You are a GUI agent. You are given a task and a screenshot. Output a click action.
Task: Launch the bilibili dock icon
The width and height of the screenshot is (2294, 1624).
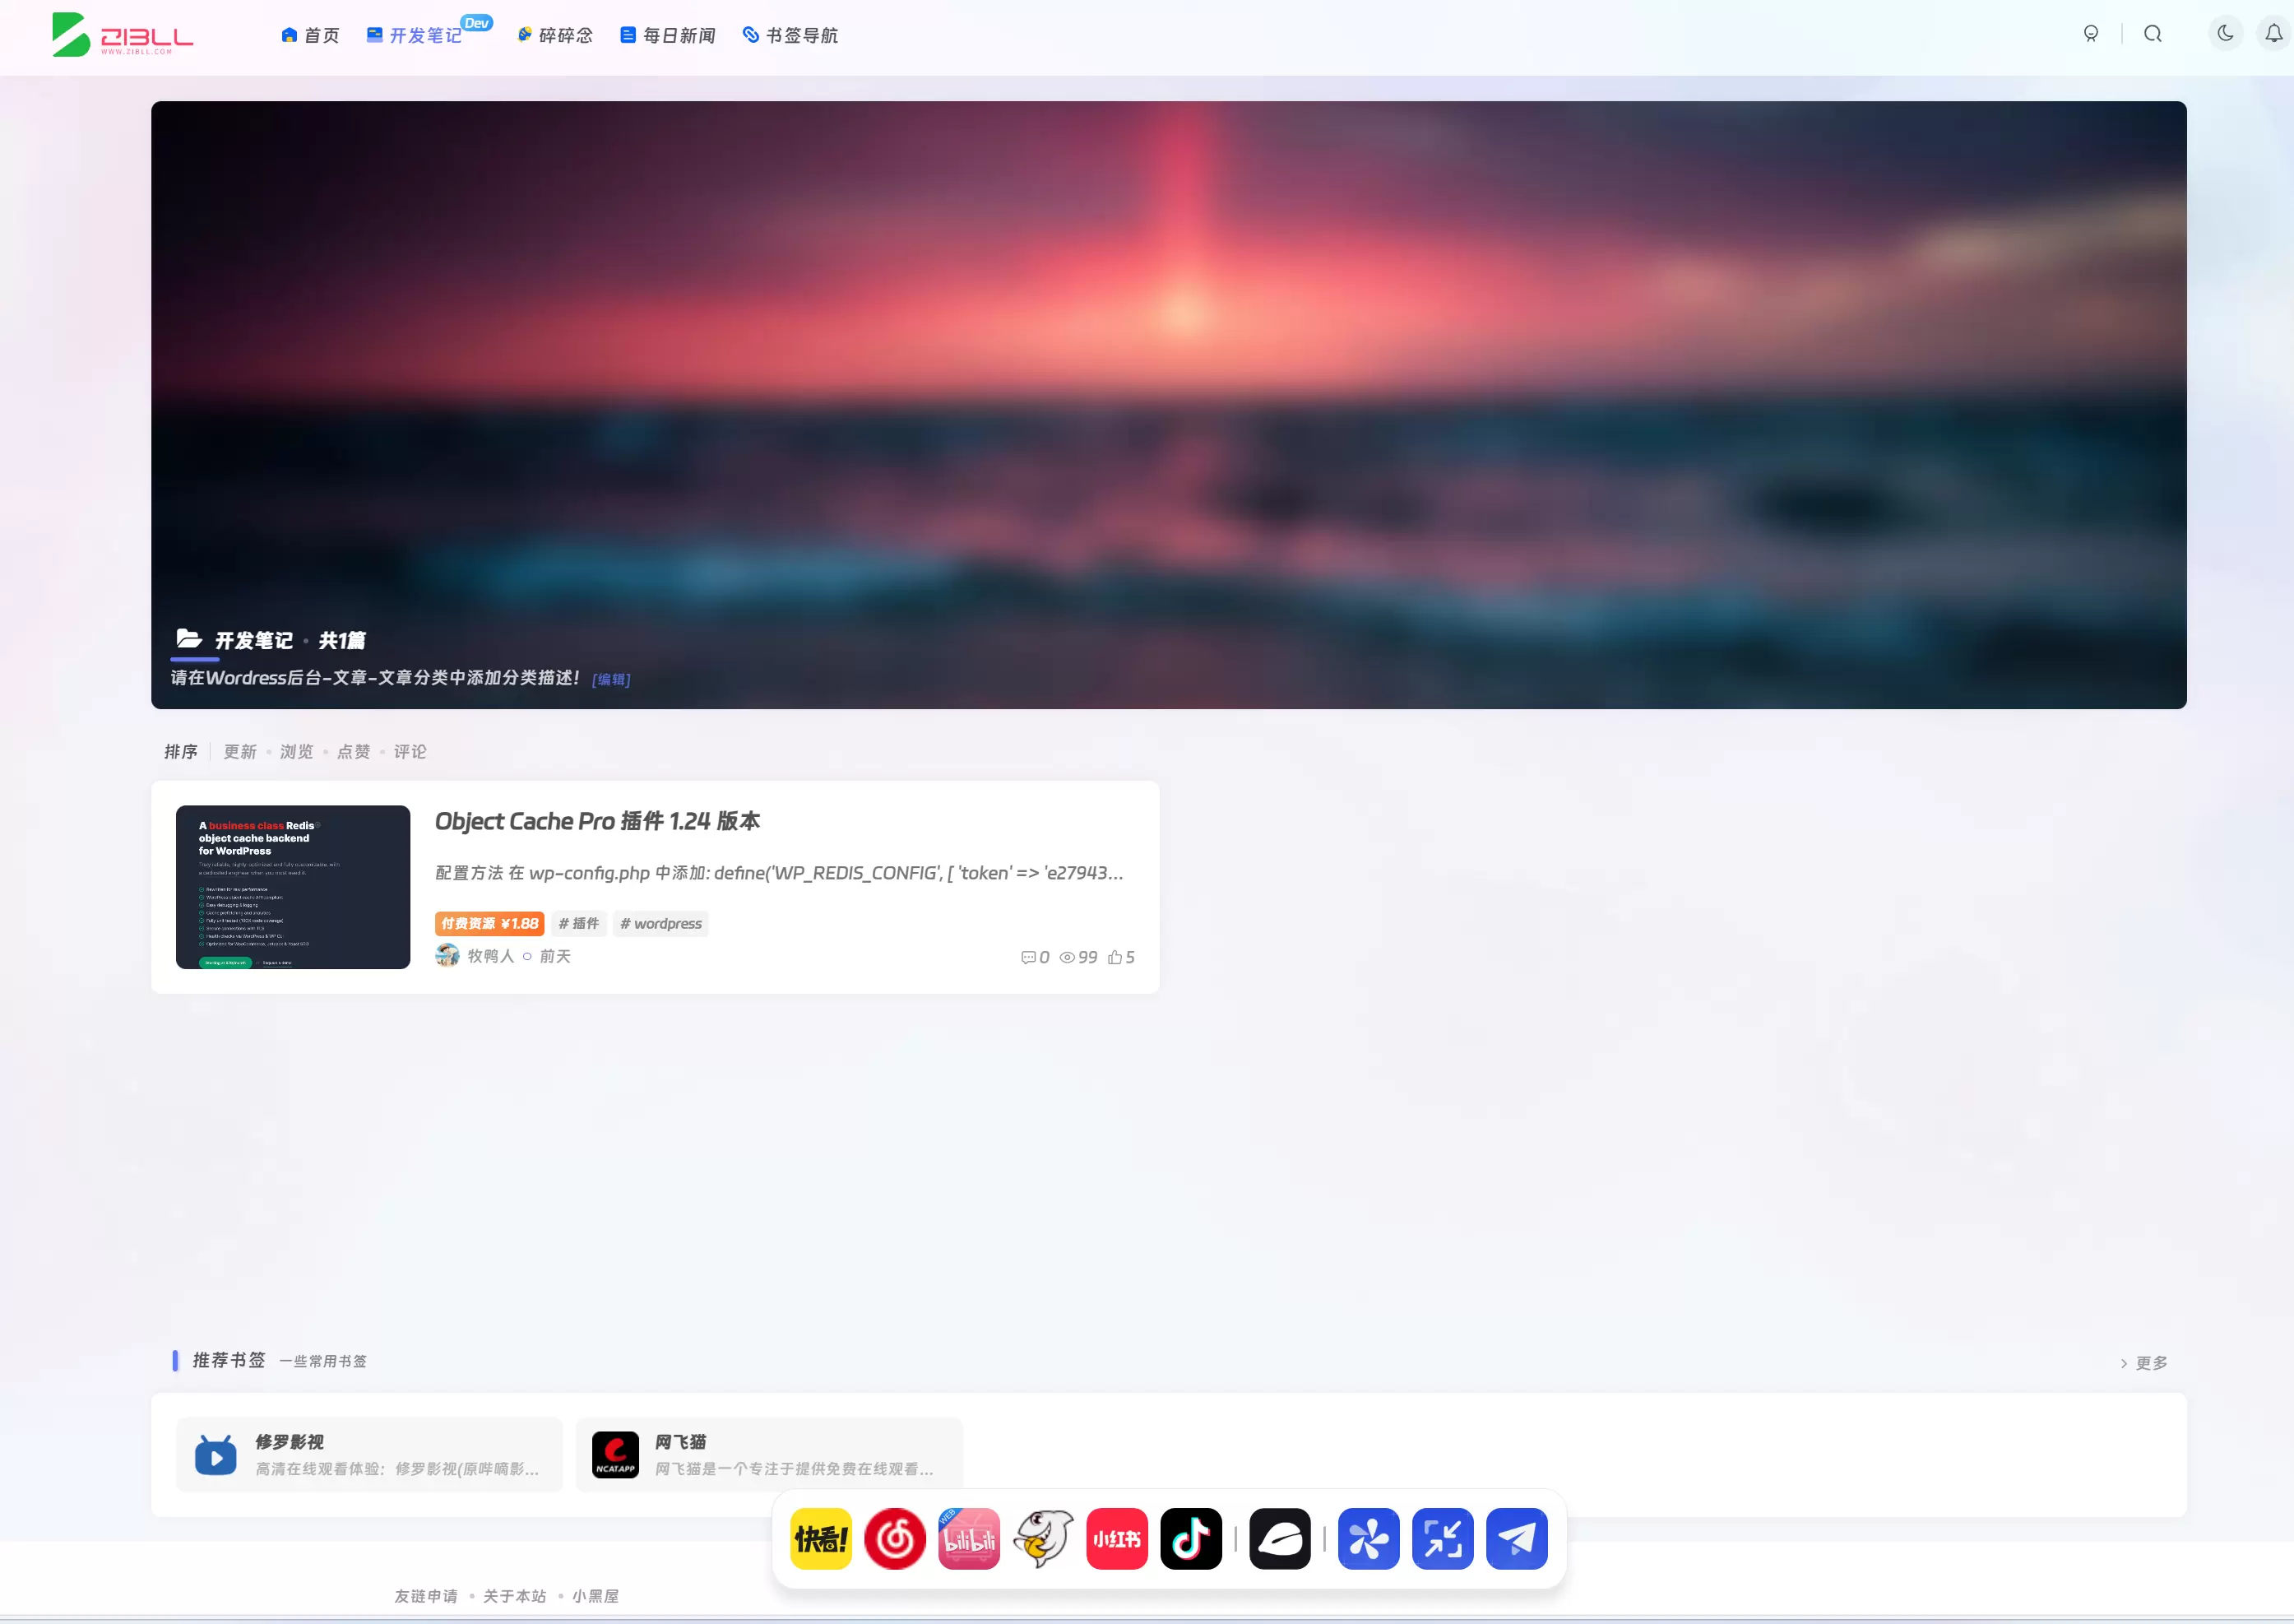click(969, 1538)
